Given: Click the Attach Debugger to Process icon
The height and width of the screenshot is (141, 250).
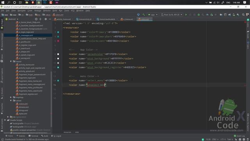Looking at the screenshot, I should (x=212, y=15).
